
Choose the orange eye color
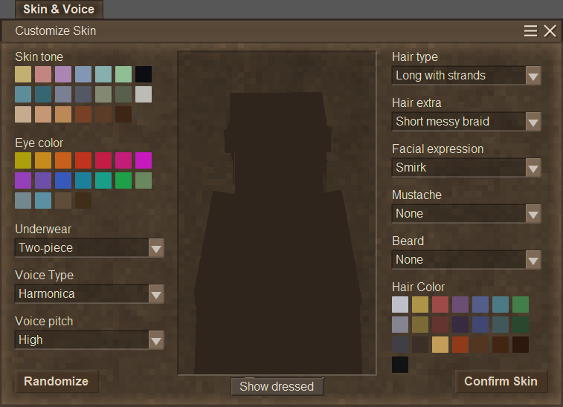click(x=63, y=160)
